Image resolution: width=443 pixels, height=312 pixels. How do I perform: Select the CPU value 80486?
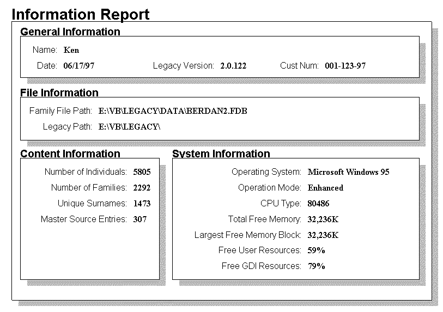tap(318, 204)
